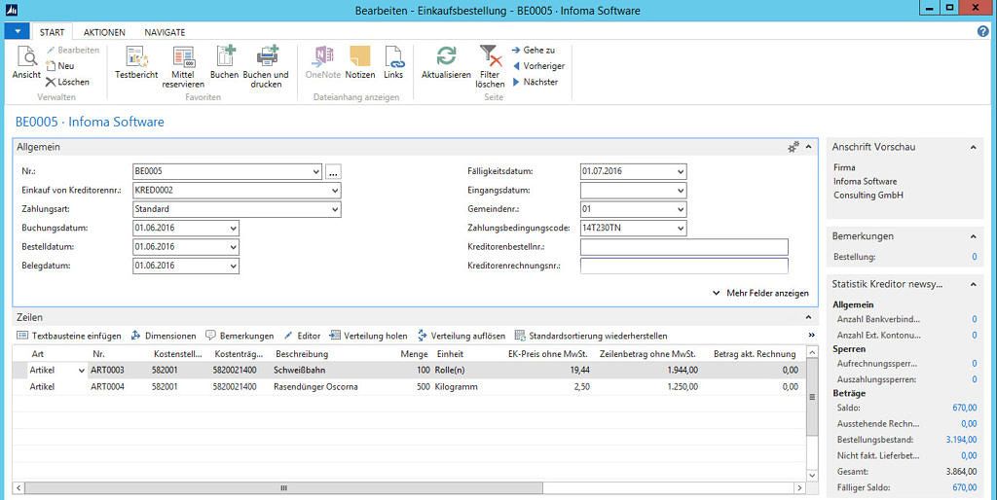Click Standardsortierung wiederherstellen
The image size is (997, 500).
click(591, 336)
